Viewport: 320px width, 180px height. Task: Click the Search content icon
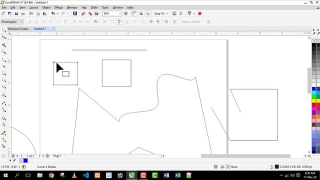pyautogui.click(x=75, y=13)
